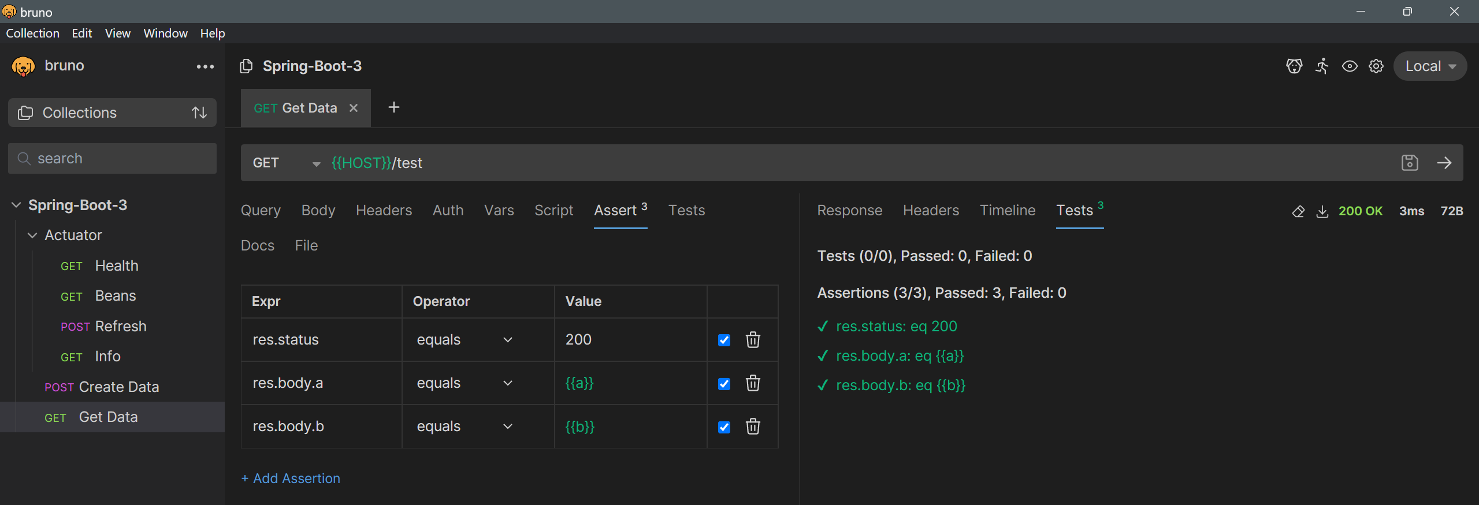This screenshot has width=1479, height=505.
Task: Switch to the Query tab
Action: pos(261,210)
